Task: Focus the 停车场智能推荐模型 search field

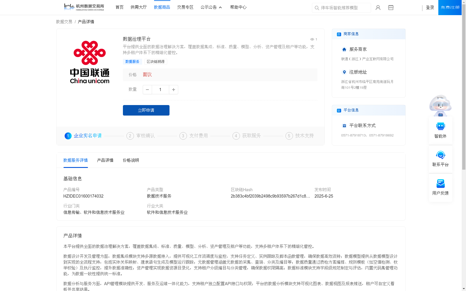Action: point(341,8)
